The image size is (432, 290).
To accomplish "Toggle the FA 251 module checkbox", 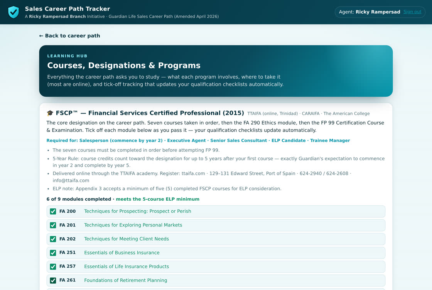I will click(53, 253).
